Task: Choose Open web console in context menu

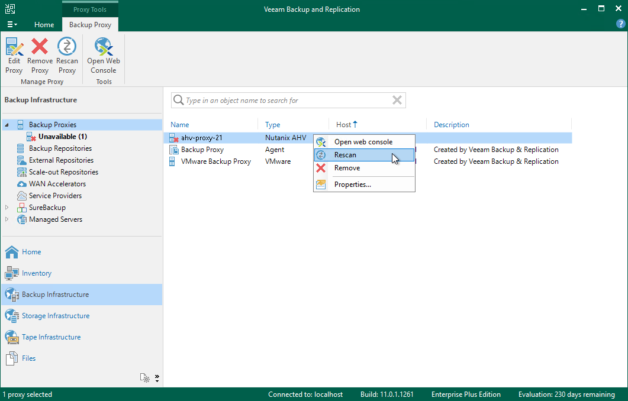Action: (364, 142)
